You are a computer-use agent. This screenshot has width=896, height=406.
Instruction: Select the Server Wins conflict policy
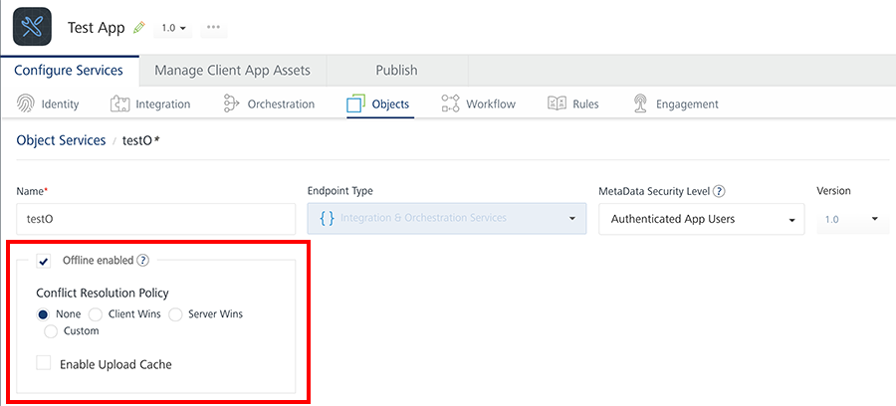click(x=175, y=314)
